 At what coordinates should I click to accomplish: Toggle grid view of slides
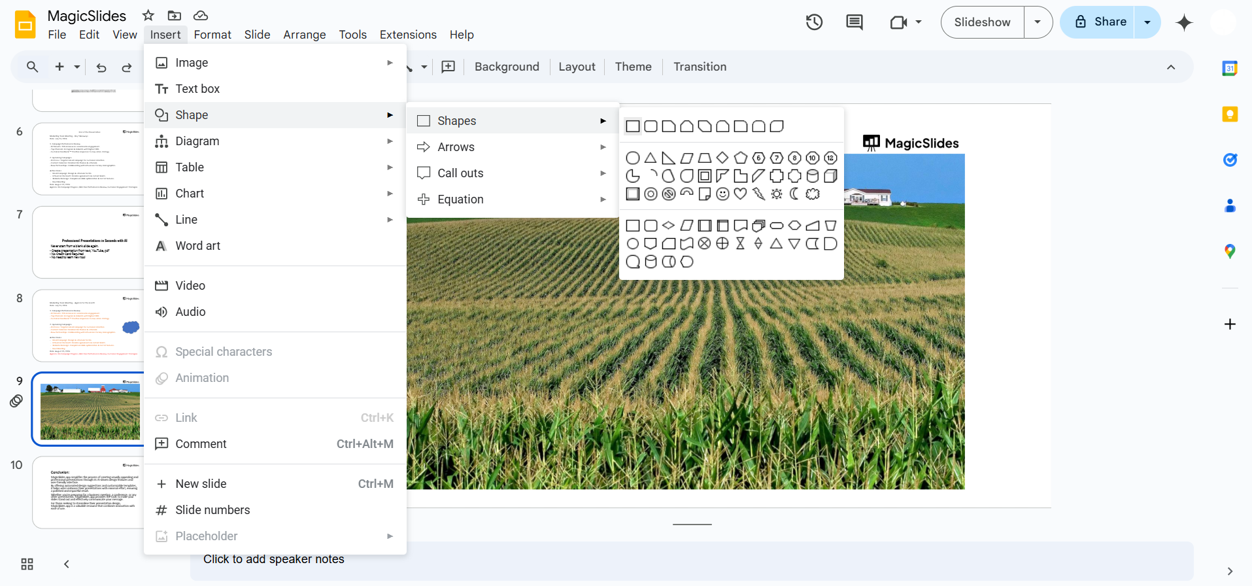tap(27, 564)
